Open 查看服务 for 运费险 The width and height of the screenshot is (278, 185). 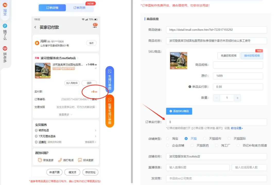click(x=91, y=142)
